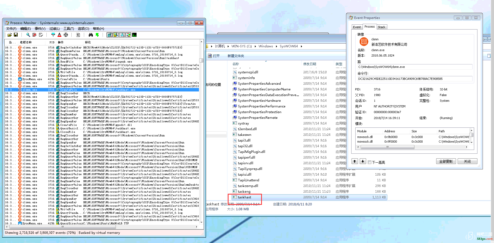Open the Filter funnel icon in Process Monitor

pos(53,35)
